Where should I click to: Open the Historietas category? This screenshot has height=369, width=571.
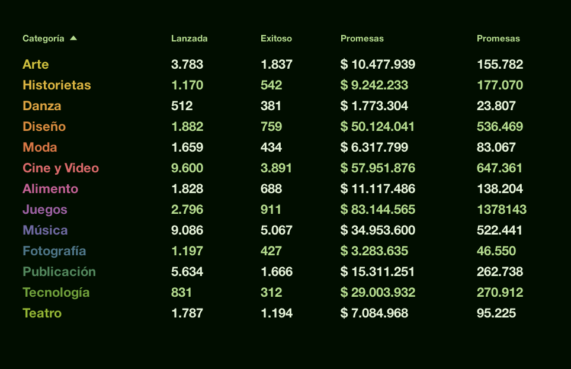(56, 85)
